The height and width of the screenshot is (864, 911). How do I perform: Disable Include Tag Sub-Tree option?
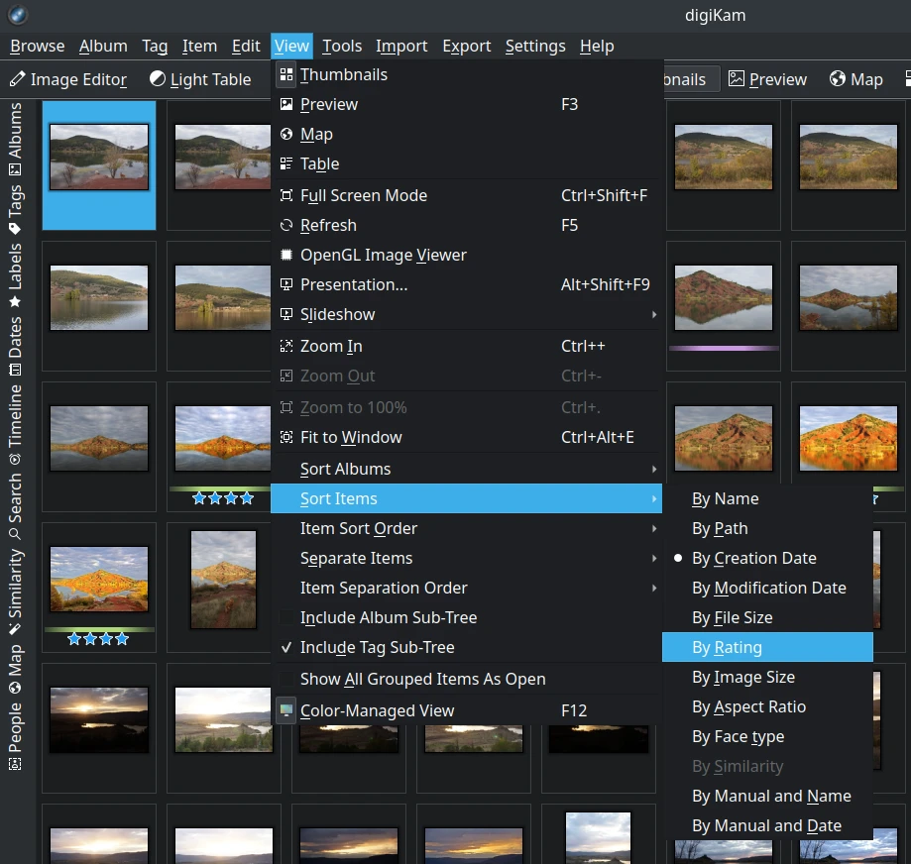[x=466, y=647]
